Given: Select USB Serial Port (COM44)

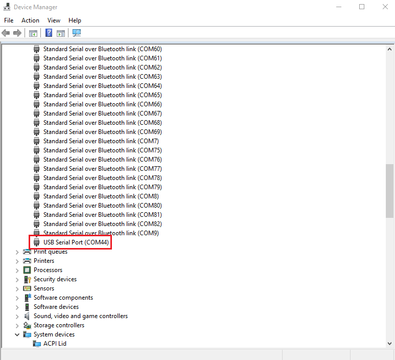Looking at the screenshot, I should (x=76, y=242).
